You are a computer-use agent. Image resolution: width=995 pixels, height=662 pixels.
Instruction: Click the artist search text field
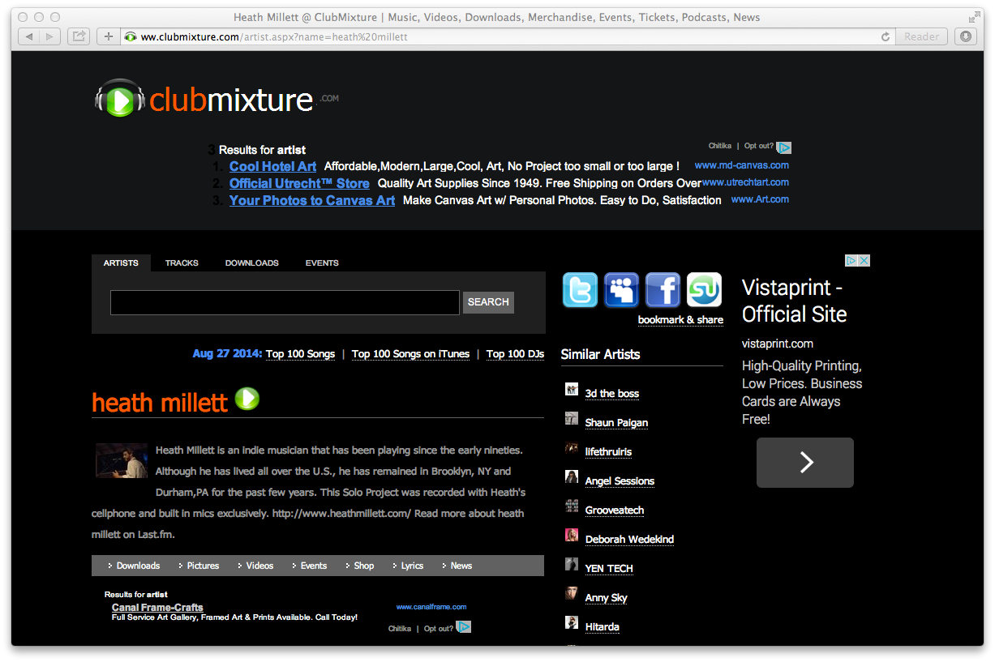[x=285, y=302]
